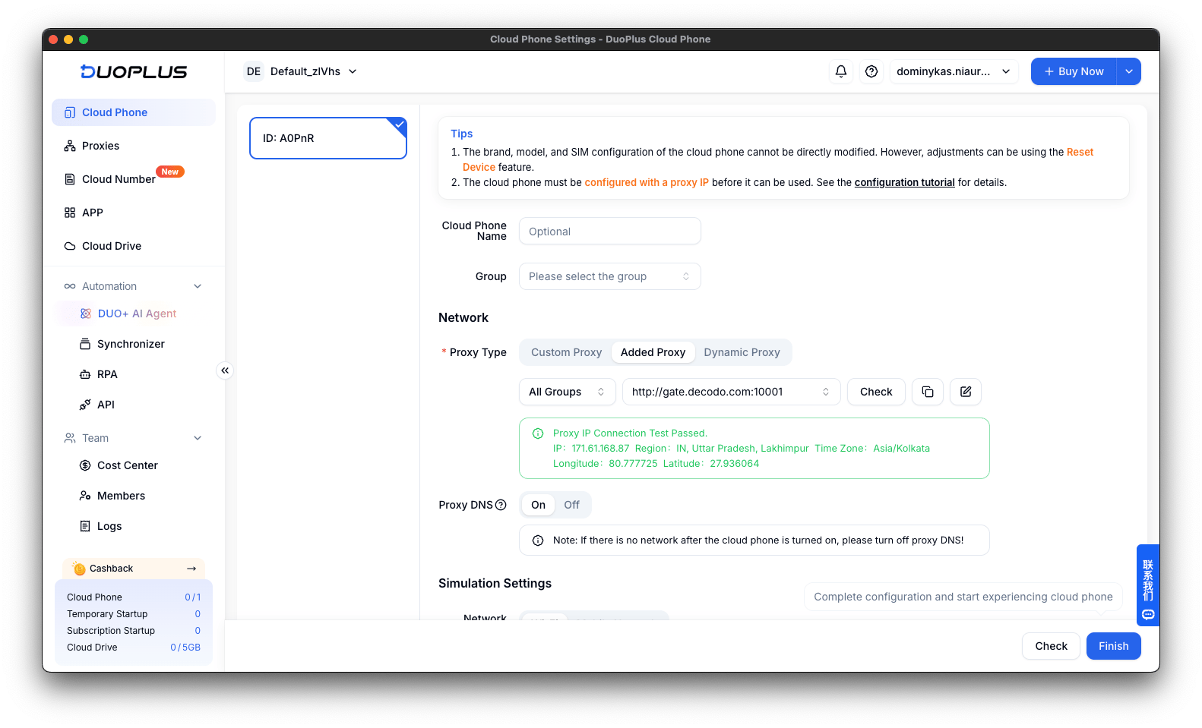Open the gate.decodo.com proxy dropdown
The width and height of the screenshot is (1202, 728).
click(732, 392)
